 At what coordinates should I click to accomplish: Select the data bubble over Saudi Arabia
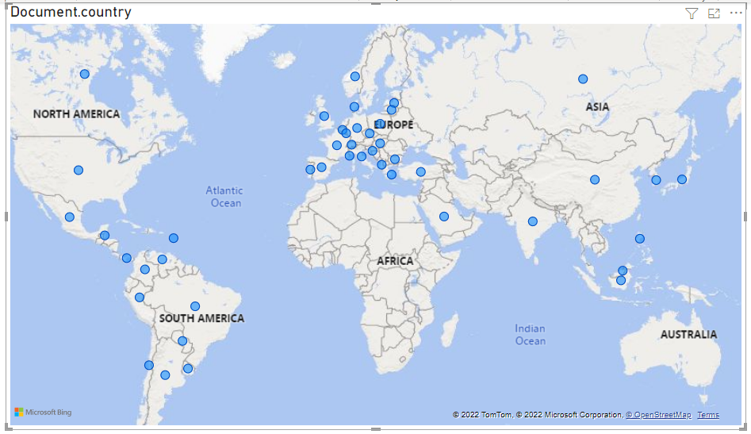click(444, 217)
